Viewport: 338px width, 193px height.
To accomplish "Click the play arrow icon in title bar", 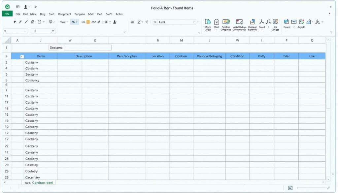I will click(36, 7).
